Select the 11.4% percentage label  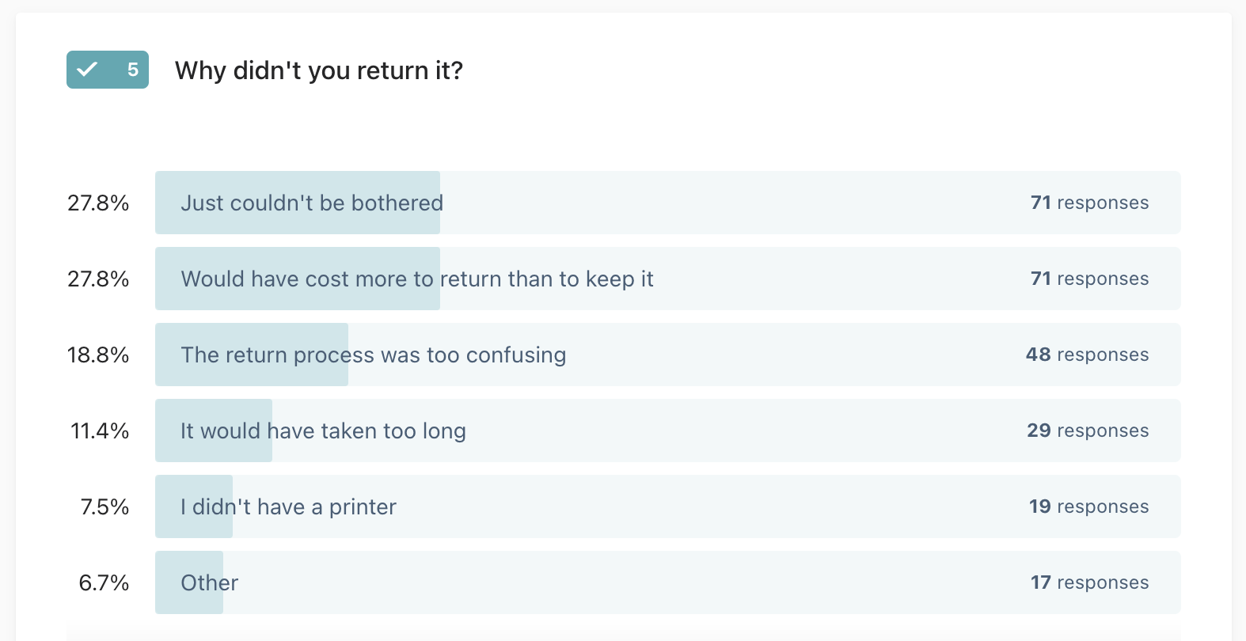pos(100,430)
